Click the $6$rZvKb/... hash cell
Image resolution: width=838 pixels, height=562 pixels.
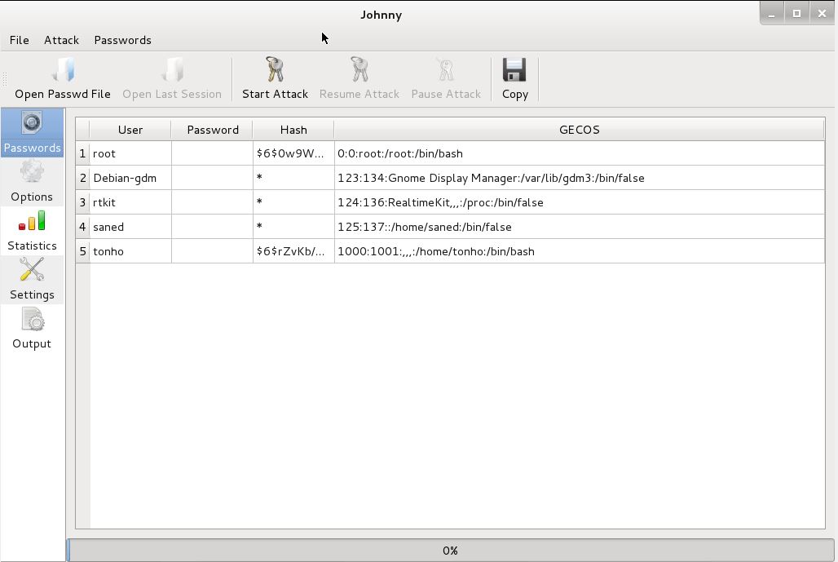[293, 251]
